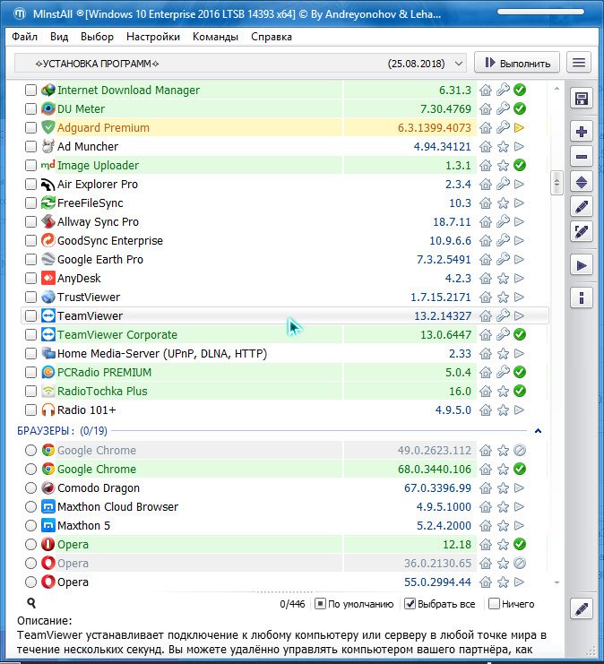Click the Opera 36.0.2130.65 row
This screenshot has width=604, height=664.
click(x=284, y=564)
